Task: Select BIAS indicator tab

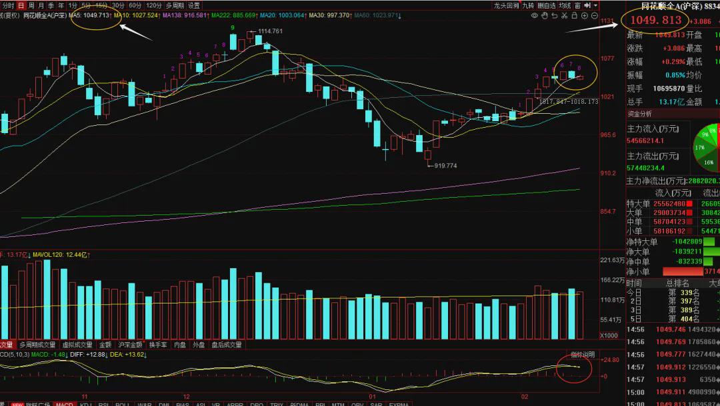Action: [183, 404]
